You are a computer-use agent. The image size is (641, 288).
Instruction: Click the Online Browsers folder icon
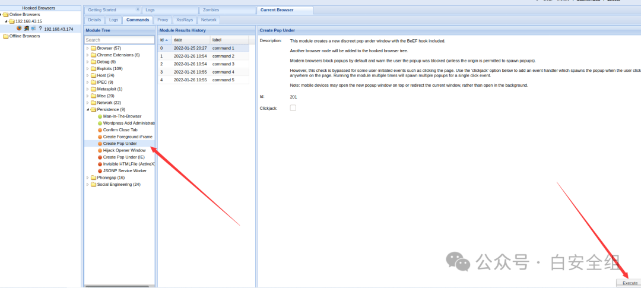click(x=6, y=14)
